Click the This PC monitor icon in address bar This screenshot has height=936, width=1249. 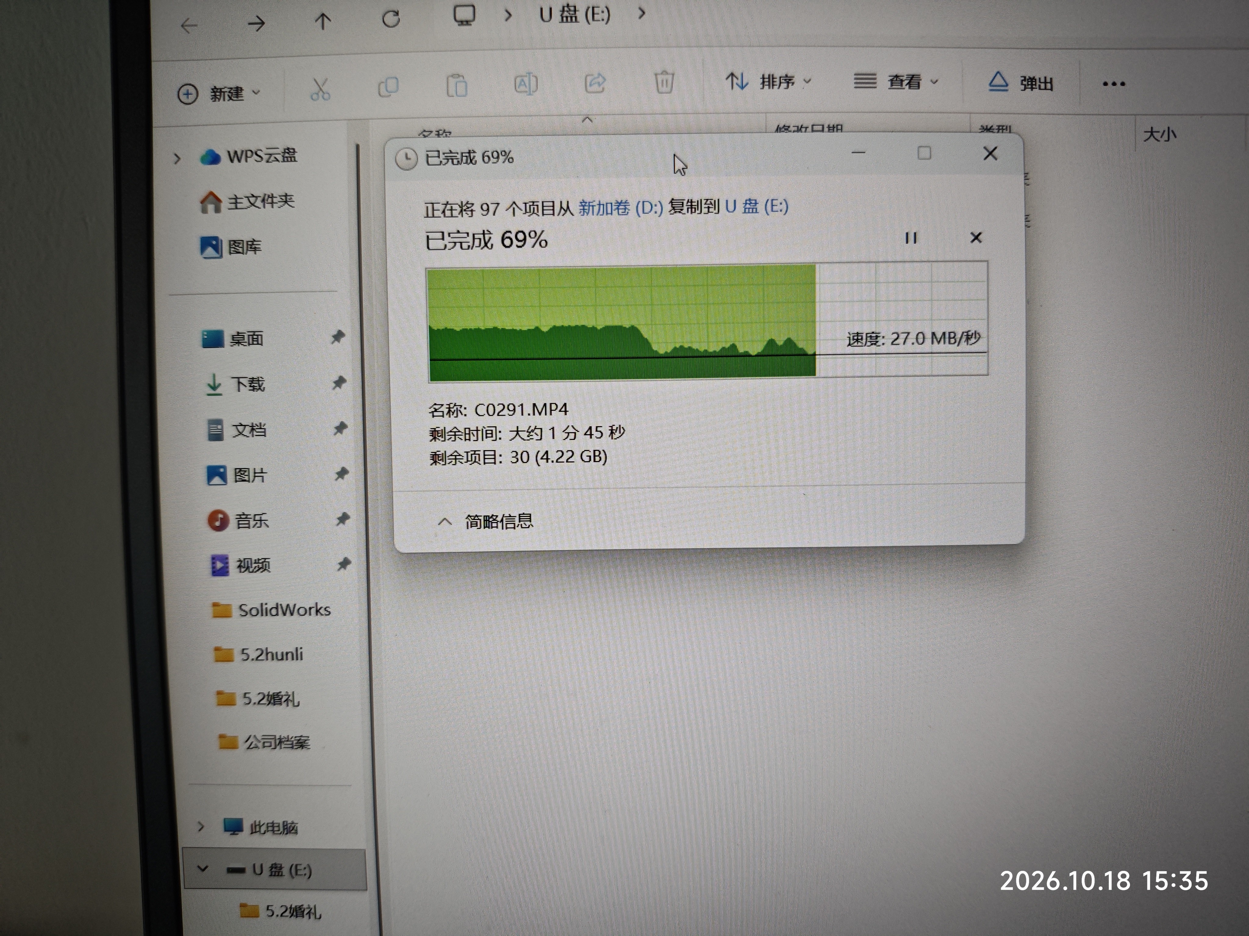click(x=464, y=15)
